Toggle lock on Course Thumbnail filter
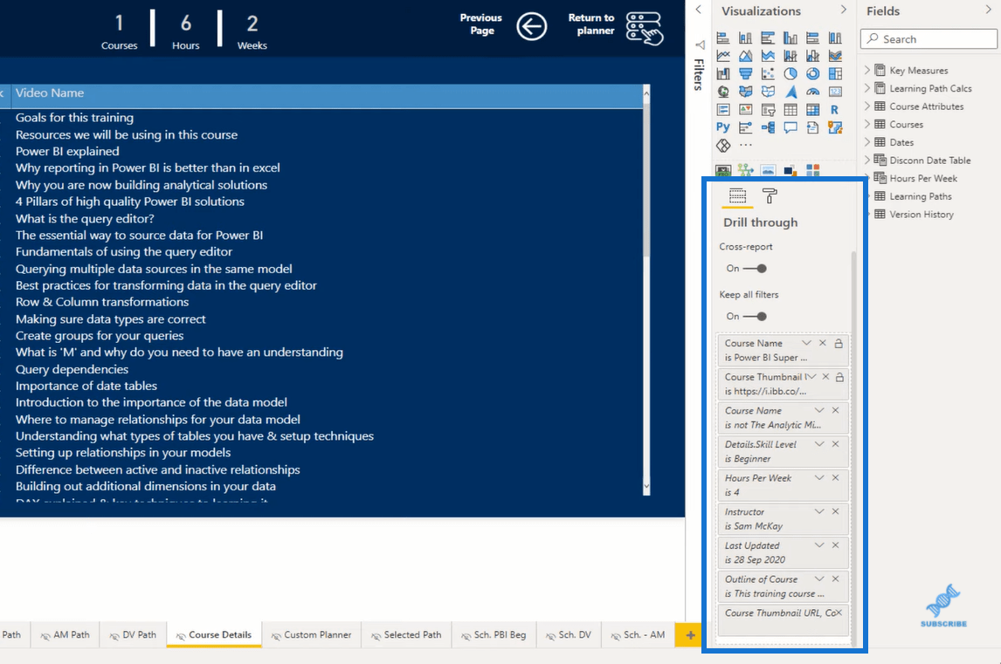 tap(839, 377)
